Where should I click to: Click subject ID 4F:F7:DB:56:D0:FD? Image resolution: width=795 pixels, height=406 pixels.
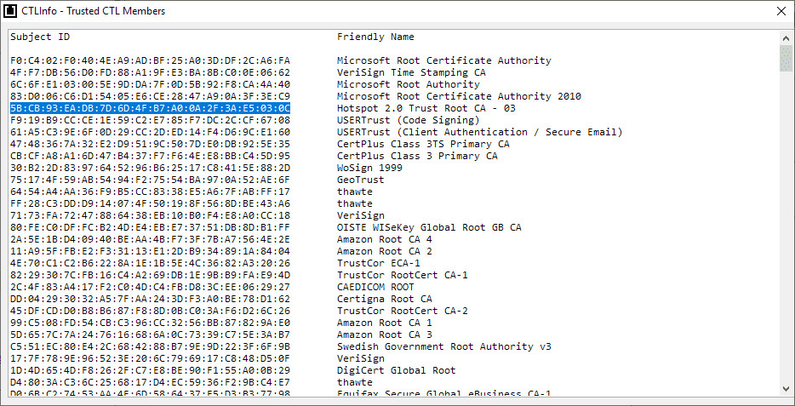click(150, 72)
